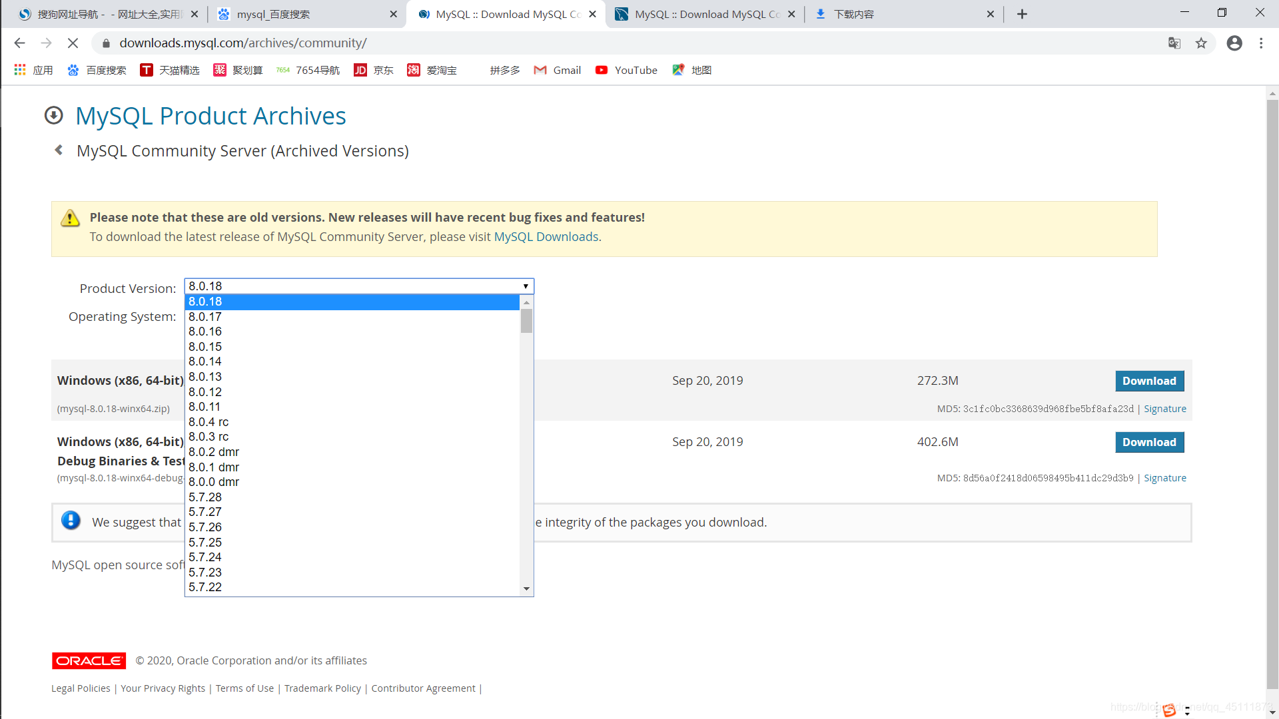
Task: Open the 拼多多 bookmark
Action: [504, 70]
